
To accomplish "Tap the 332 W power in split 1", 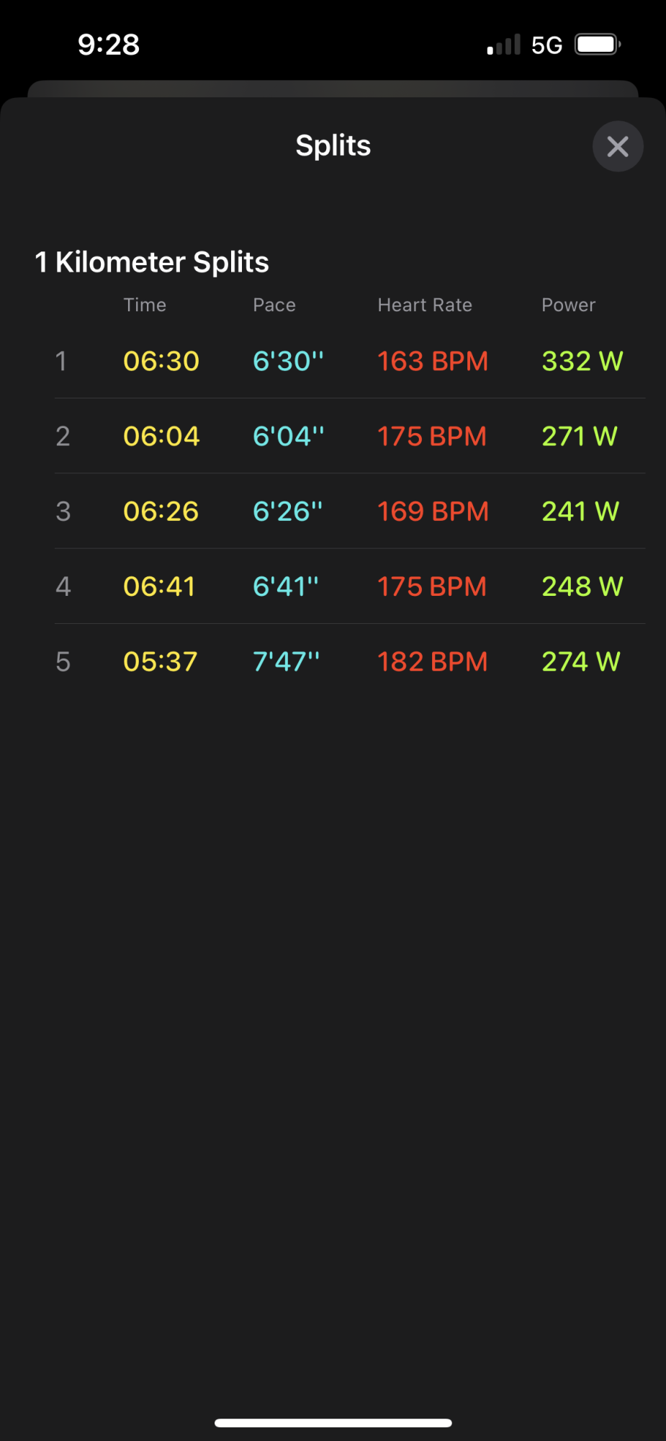I will [x=582, y=361].
